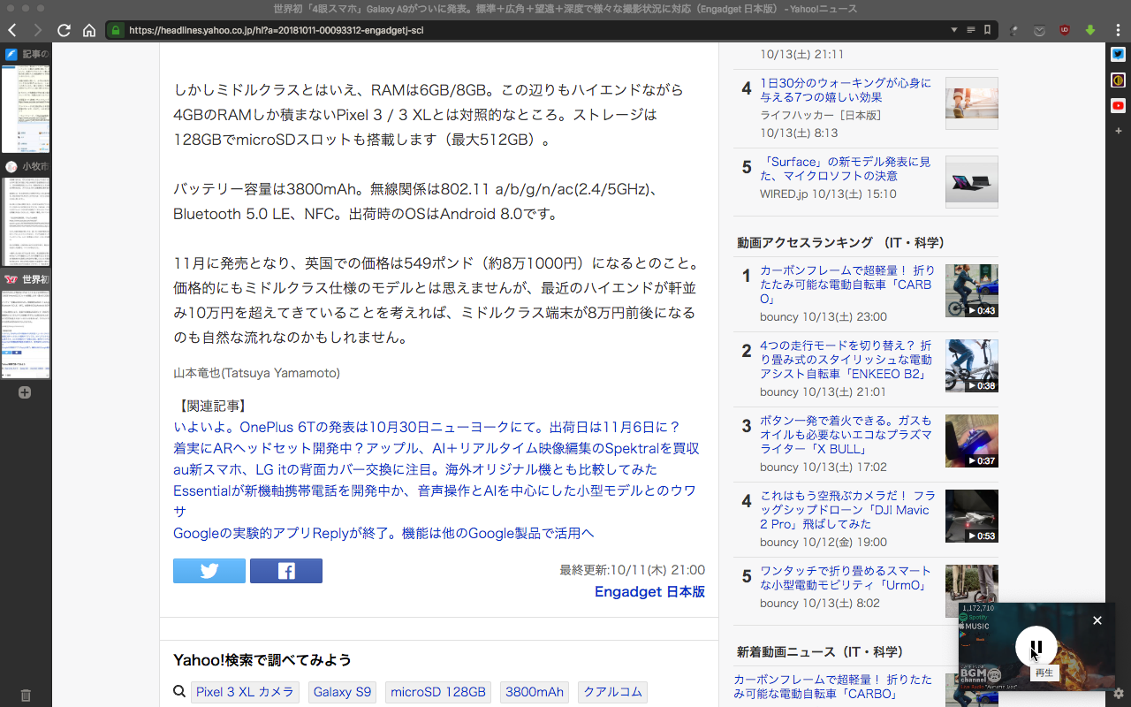The image size is (1131, 707).
Task: Click the forward navigation arrow
Action: pos(37,30)
